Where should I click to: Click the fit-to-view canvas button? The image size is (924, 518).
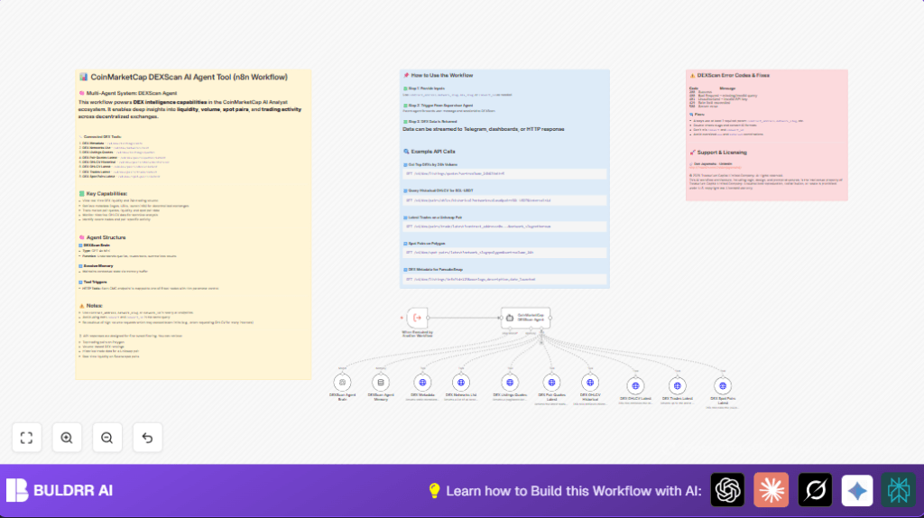click(26, 438)
